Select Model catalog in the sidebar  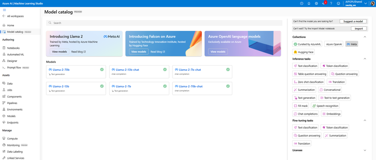pos(20,32)
